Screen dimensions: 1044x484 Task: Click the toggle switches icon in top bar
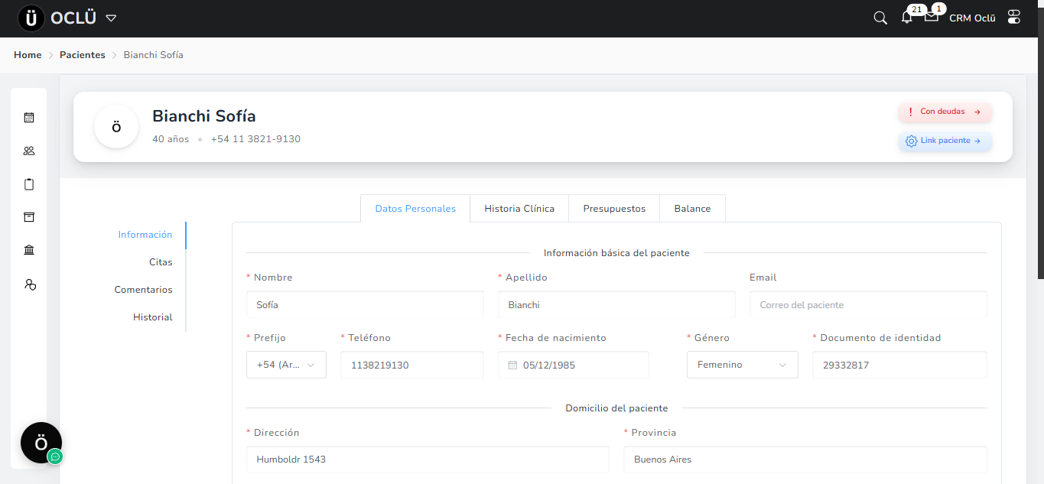pos(1014,17)
